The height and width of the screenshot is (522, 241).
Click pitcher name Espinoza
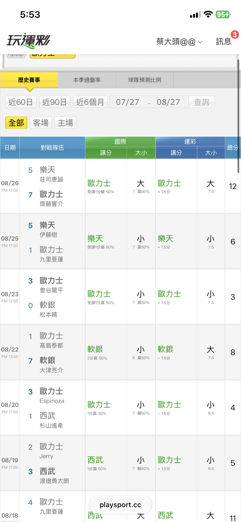[x=52, y=401]
